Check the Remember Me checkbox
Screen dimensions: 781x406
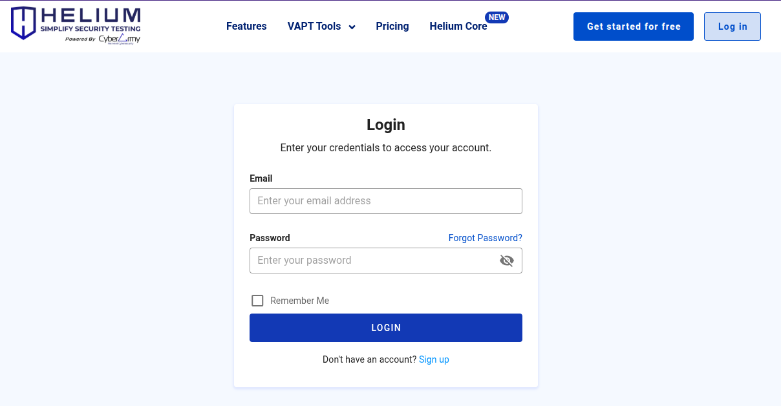[257, 301]
